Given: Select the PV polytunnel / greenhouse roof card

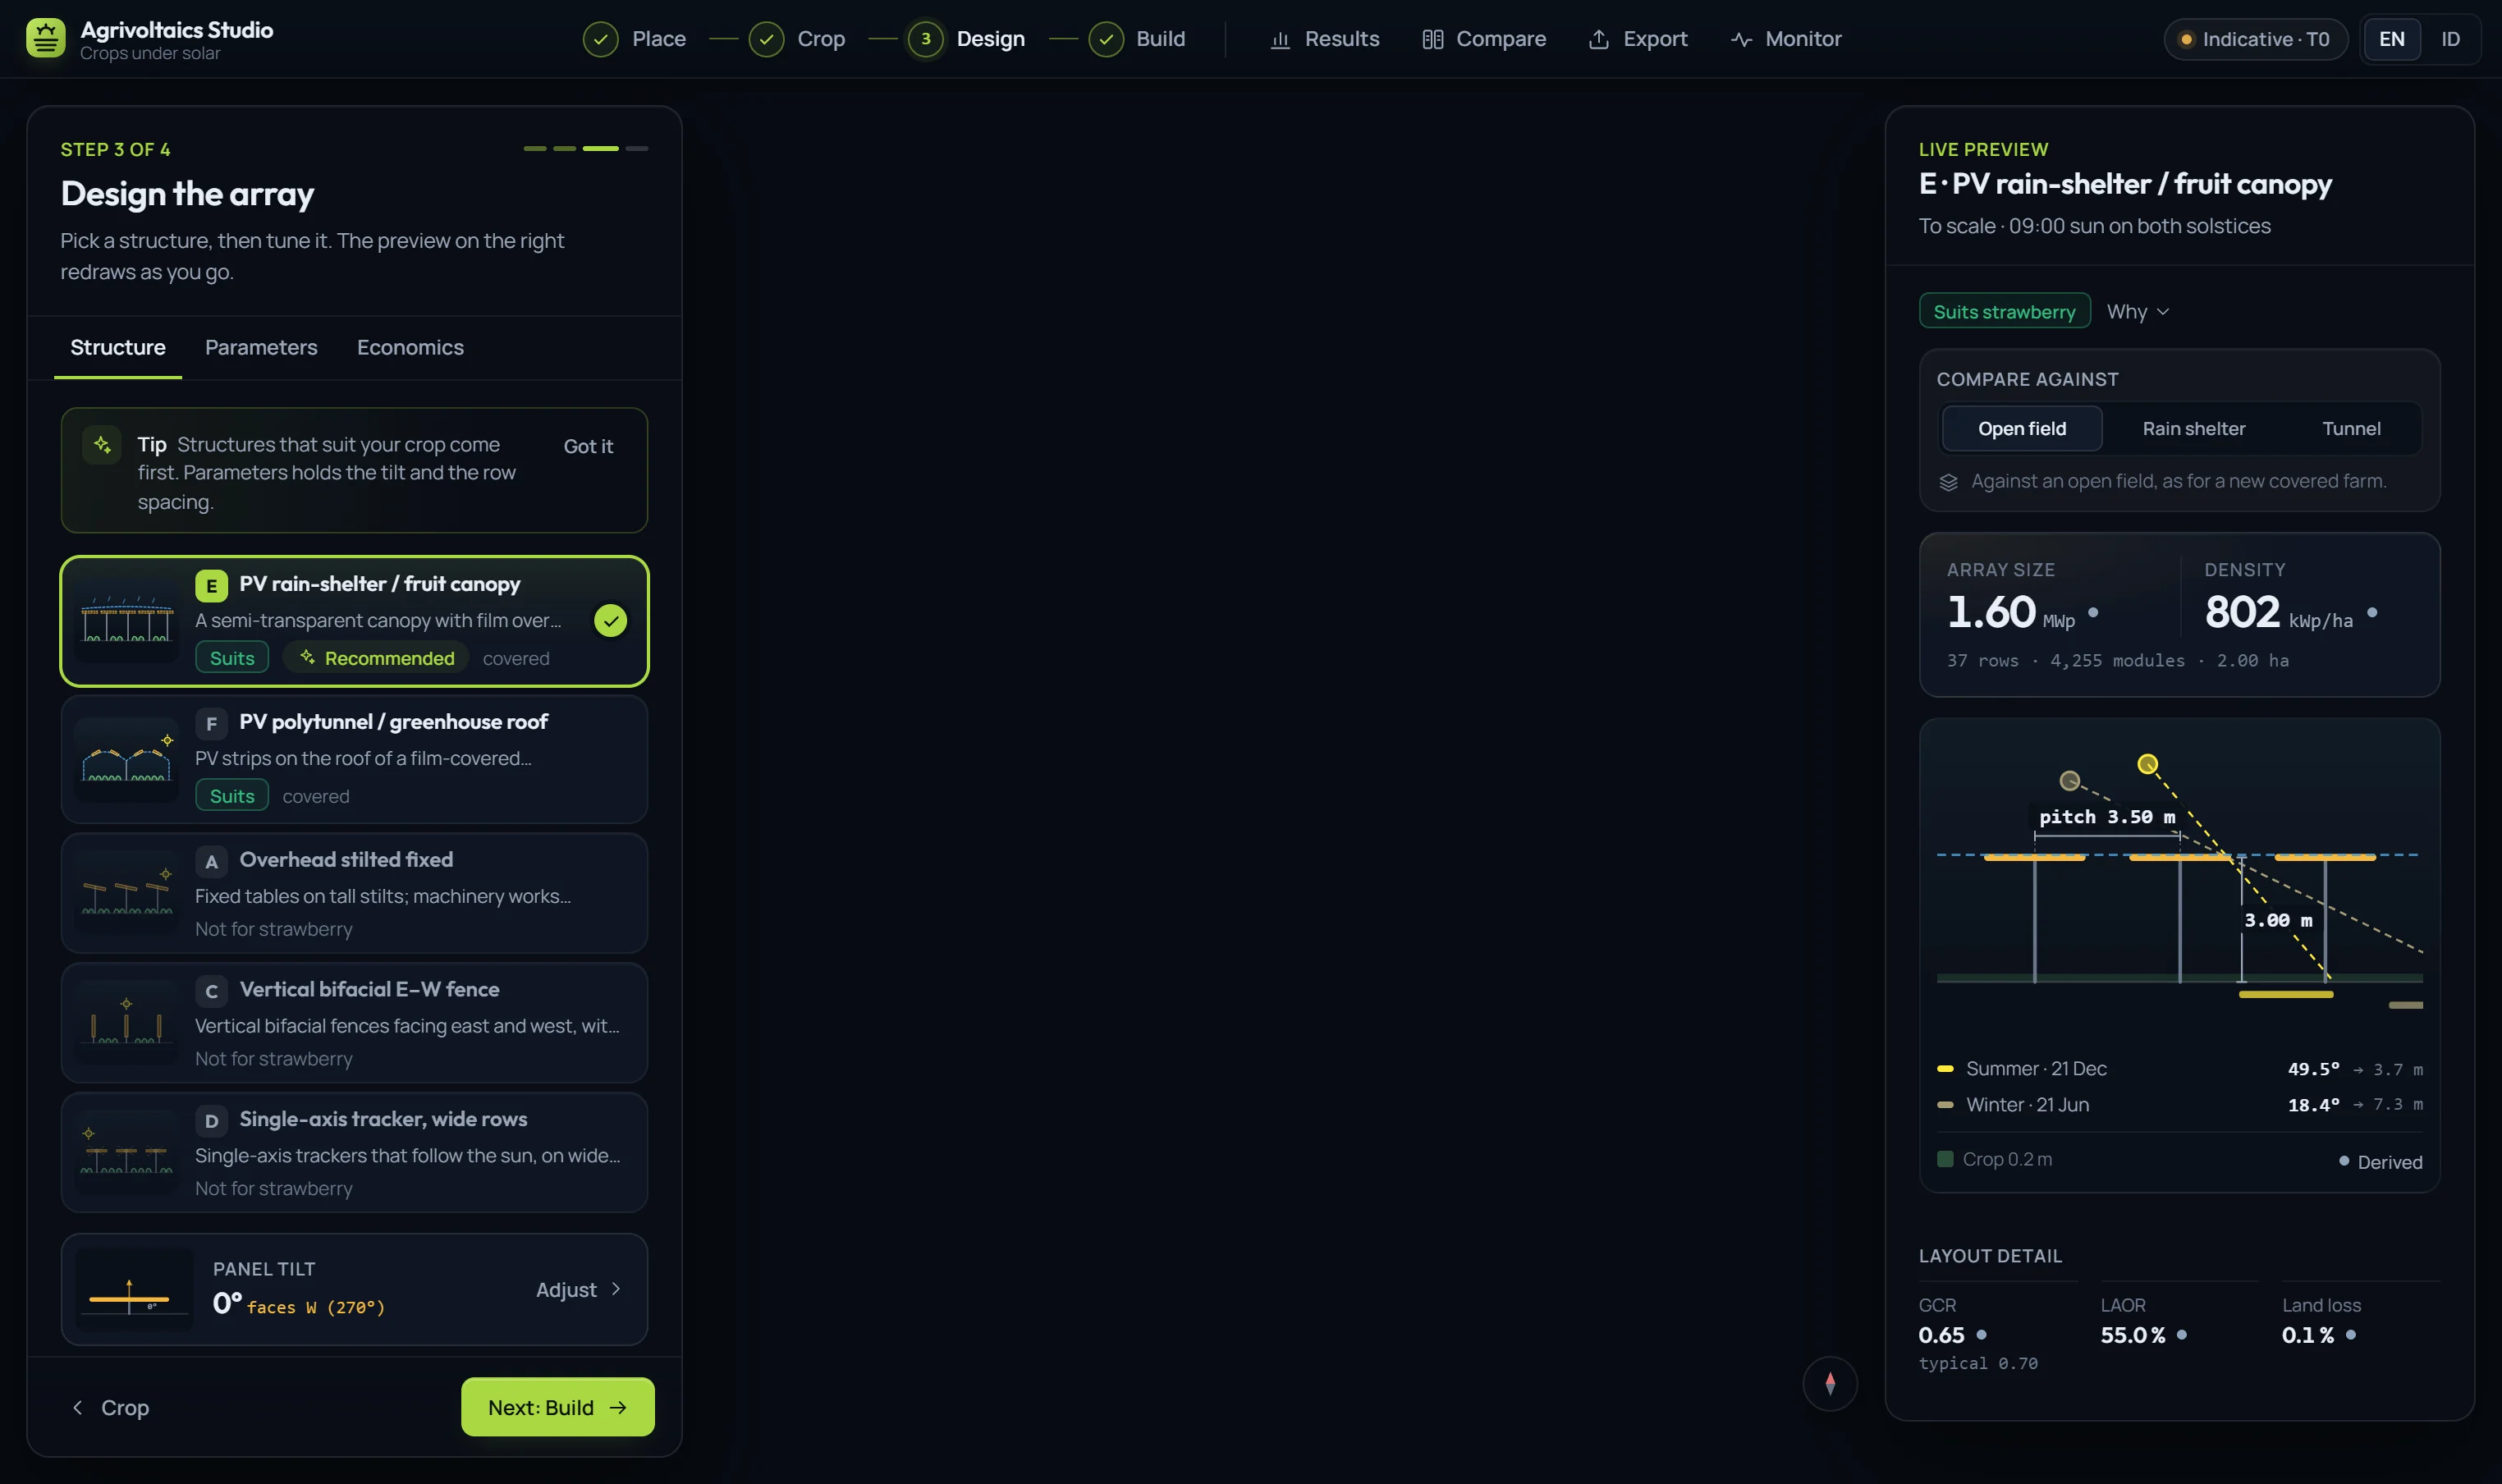Looking at the screenshot, I should pyautogui.click(x=354, y=759).
